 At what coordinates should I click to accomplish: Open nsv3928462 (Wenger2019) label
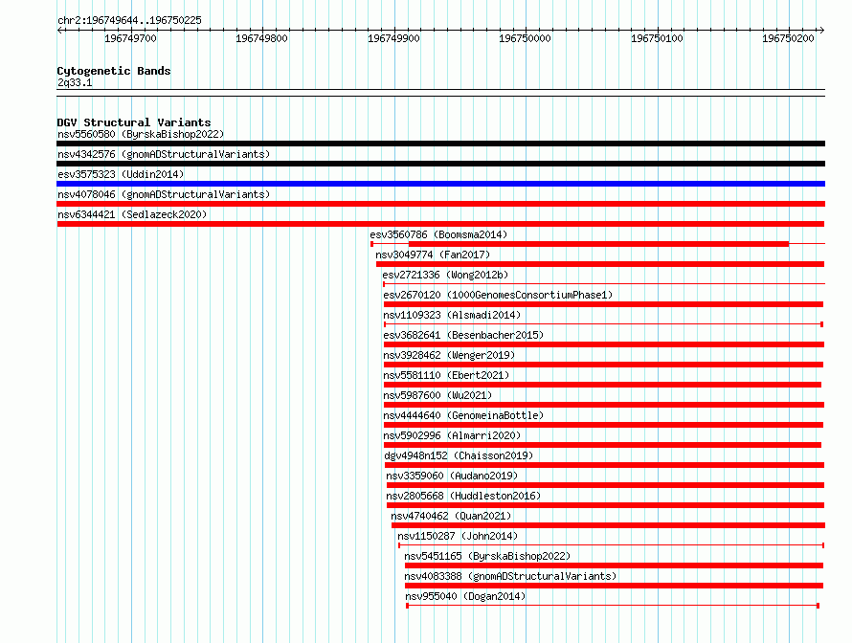click(449, 355)
